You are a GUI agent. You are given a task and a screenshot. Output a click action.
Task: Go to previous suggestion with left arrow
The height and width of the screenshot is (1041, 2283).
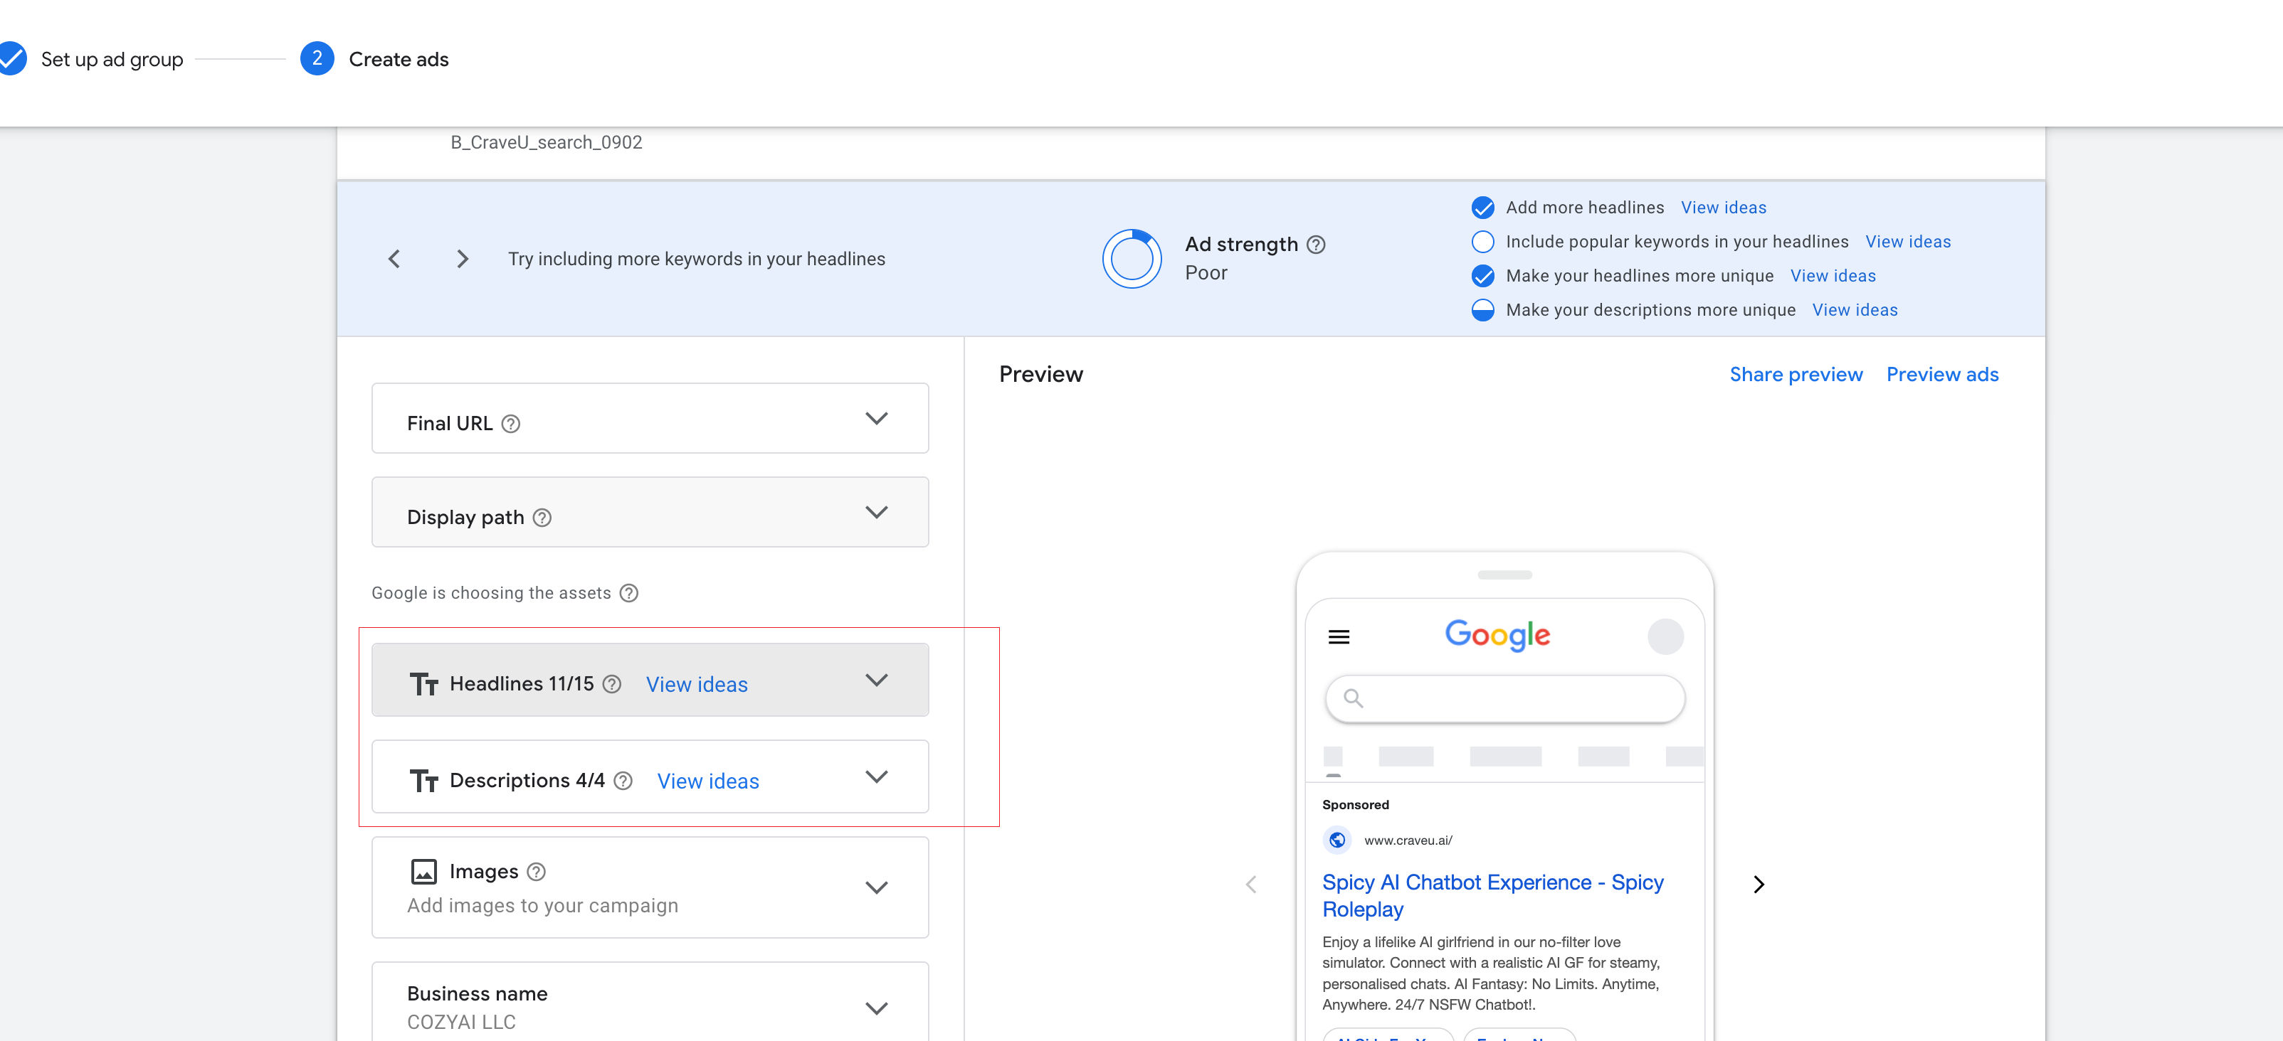pyautogui.click(x=394, y=259)
